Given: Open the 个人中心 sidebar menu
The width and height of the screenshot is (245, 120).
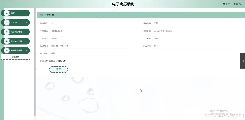Looking at the screenshot, I should (16, 22).
